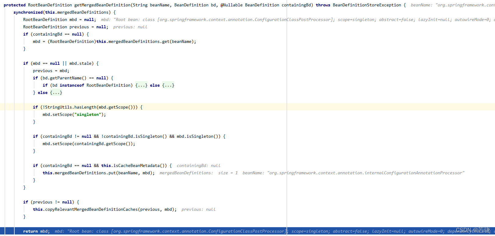495x236 pixels.
Task: Click mbd Root bean hint on return line
Action: click(273, 231)
